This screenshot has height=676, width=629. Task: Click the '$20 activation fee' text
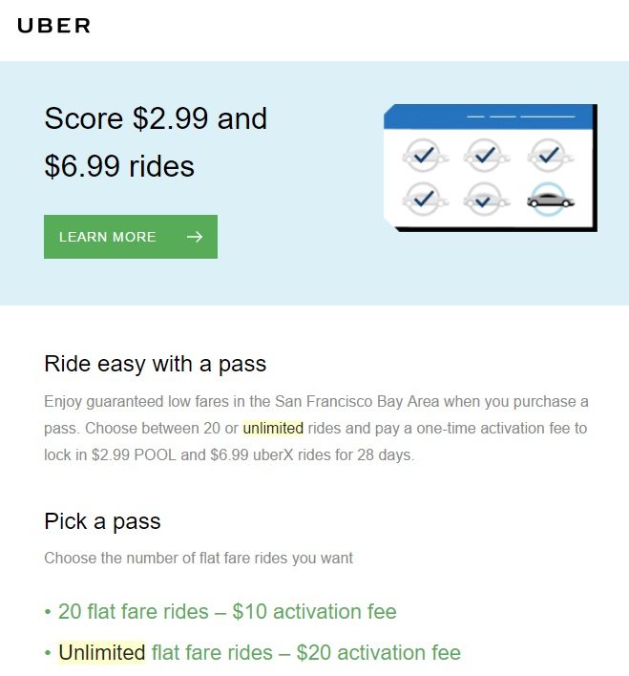point(379,652)
